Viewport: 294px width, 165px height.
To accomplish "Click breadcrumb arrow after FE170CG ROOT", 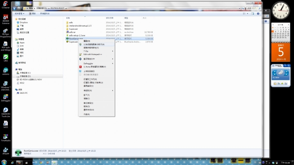I will click(x=66, y=8).
